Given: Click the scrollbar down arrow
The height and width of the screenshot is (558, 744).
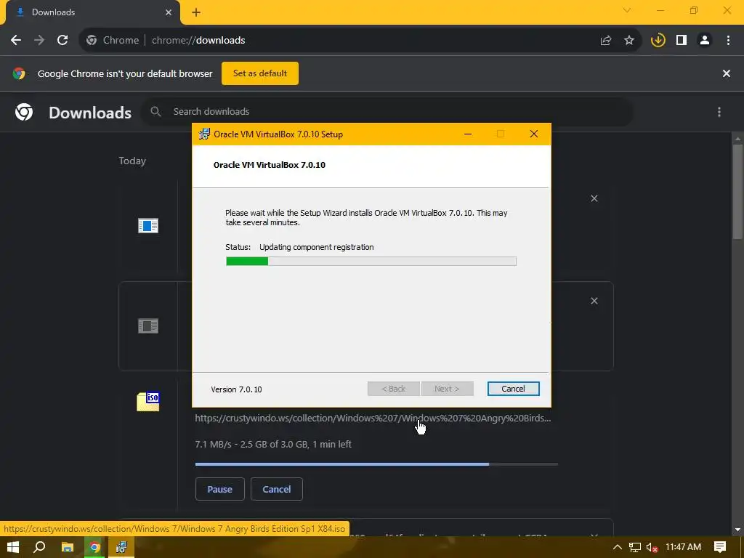Looking at the screenshot, I should [737, 530].
